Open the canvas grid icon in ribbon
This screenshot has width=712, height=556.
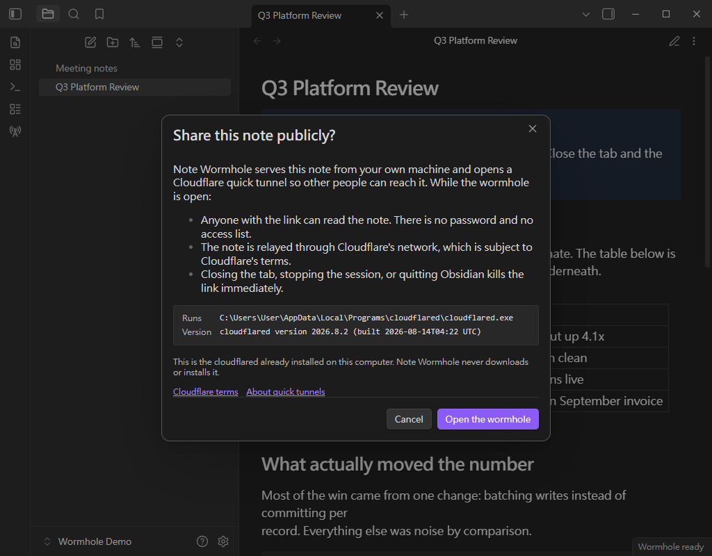click(15, 65)
